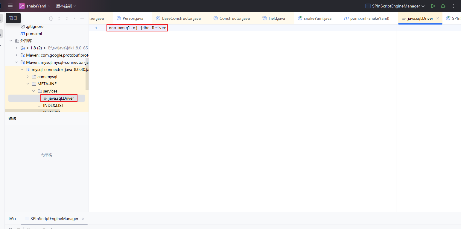461x229 pixels.
Task: Click the com.mysql folder icon
Action: pyautogui.click(x=34, y=77)
